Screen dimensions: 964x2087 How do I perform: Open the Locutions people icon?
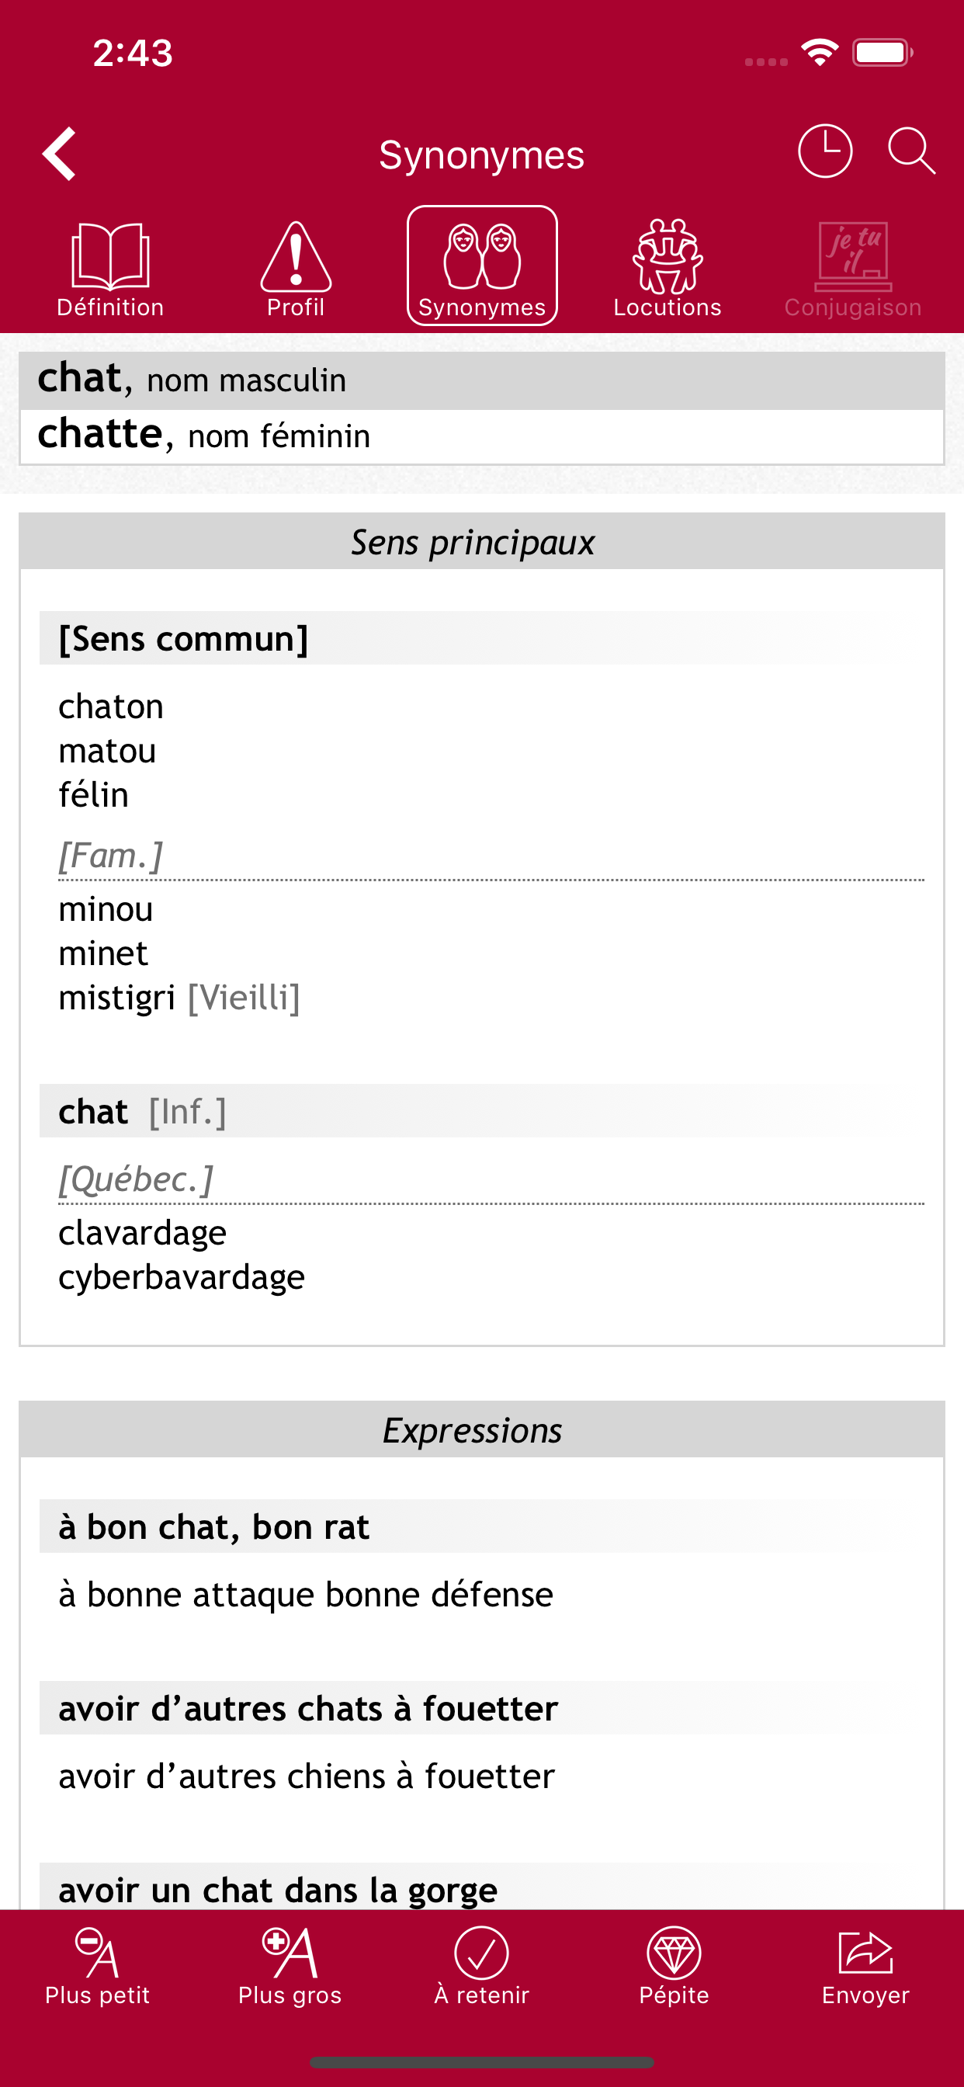click(667, 263)
